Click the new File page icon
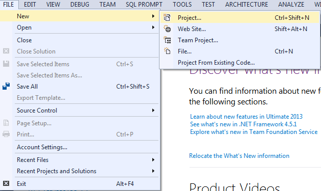 [167, 51]
